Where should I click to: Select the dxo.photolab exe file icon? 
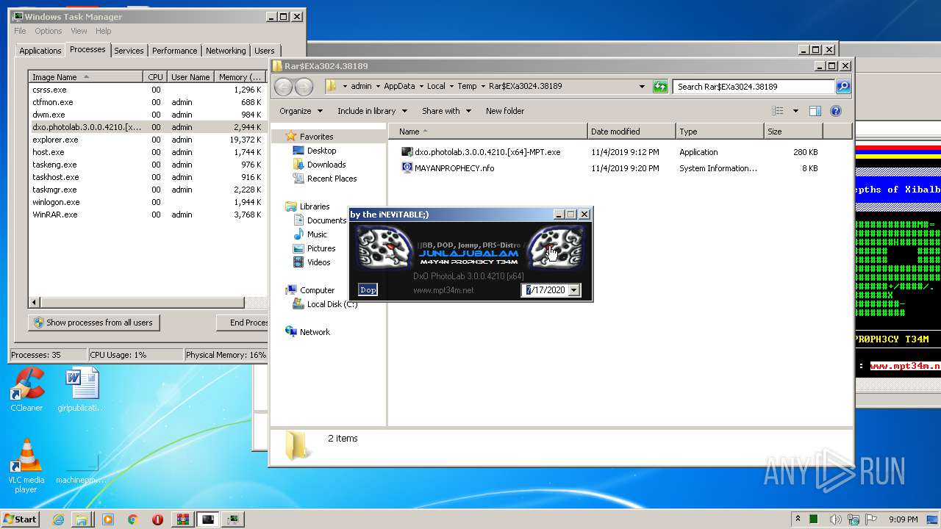pos(407,152)
